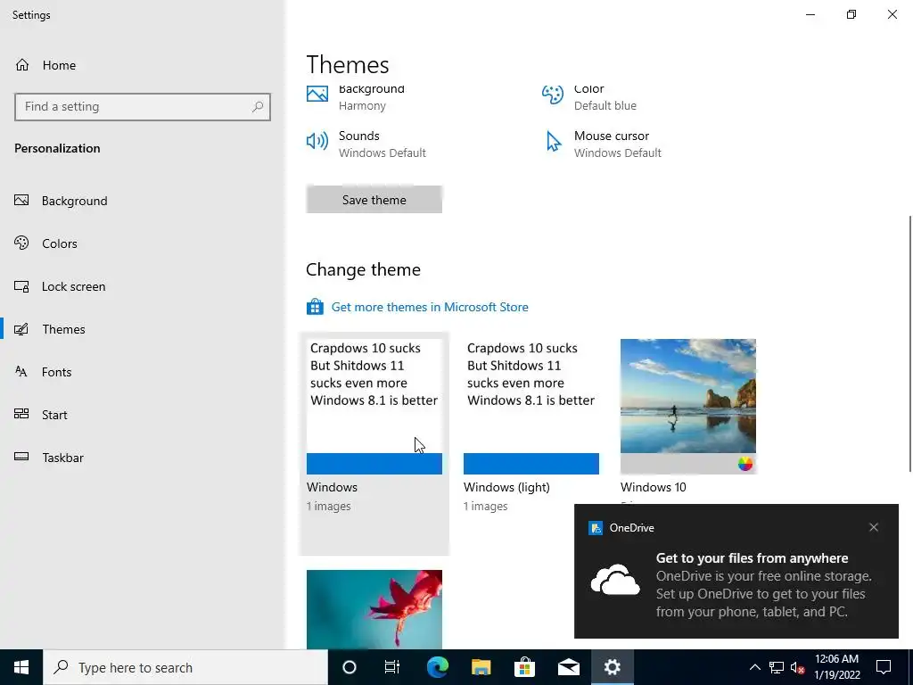Show hidden system tray icons
Viewport: 913px width, 685px height.
pyautogui.click(x=754, y=667)
